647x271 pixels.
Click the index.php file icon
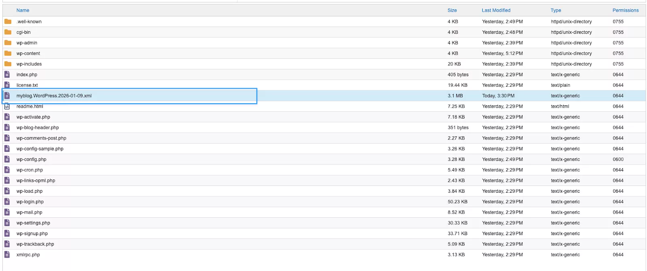[7, 75]
